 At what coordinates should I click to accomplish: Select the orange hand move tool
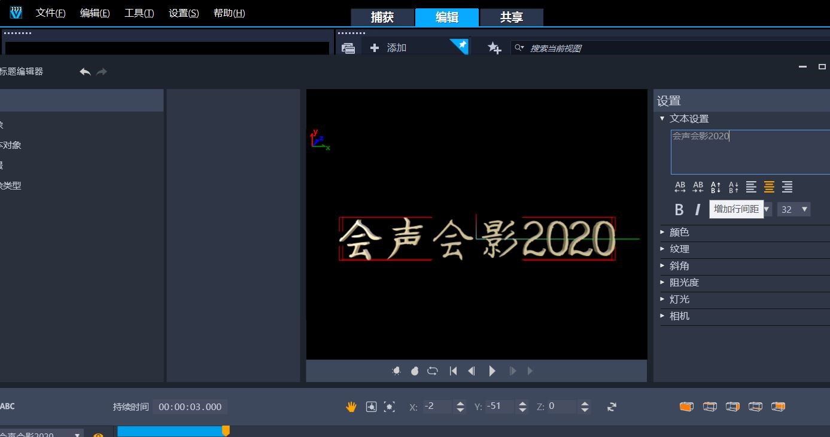pyautogui.click(x=351, y=407)
